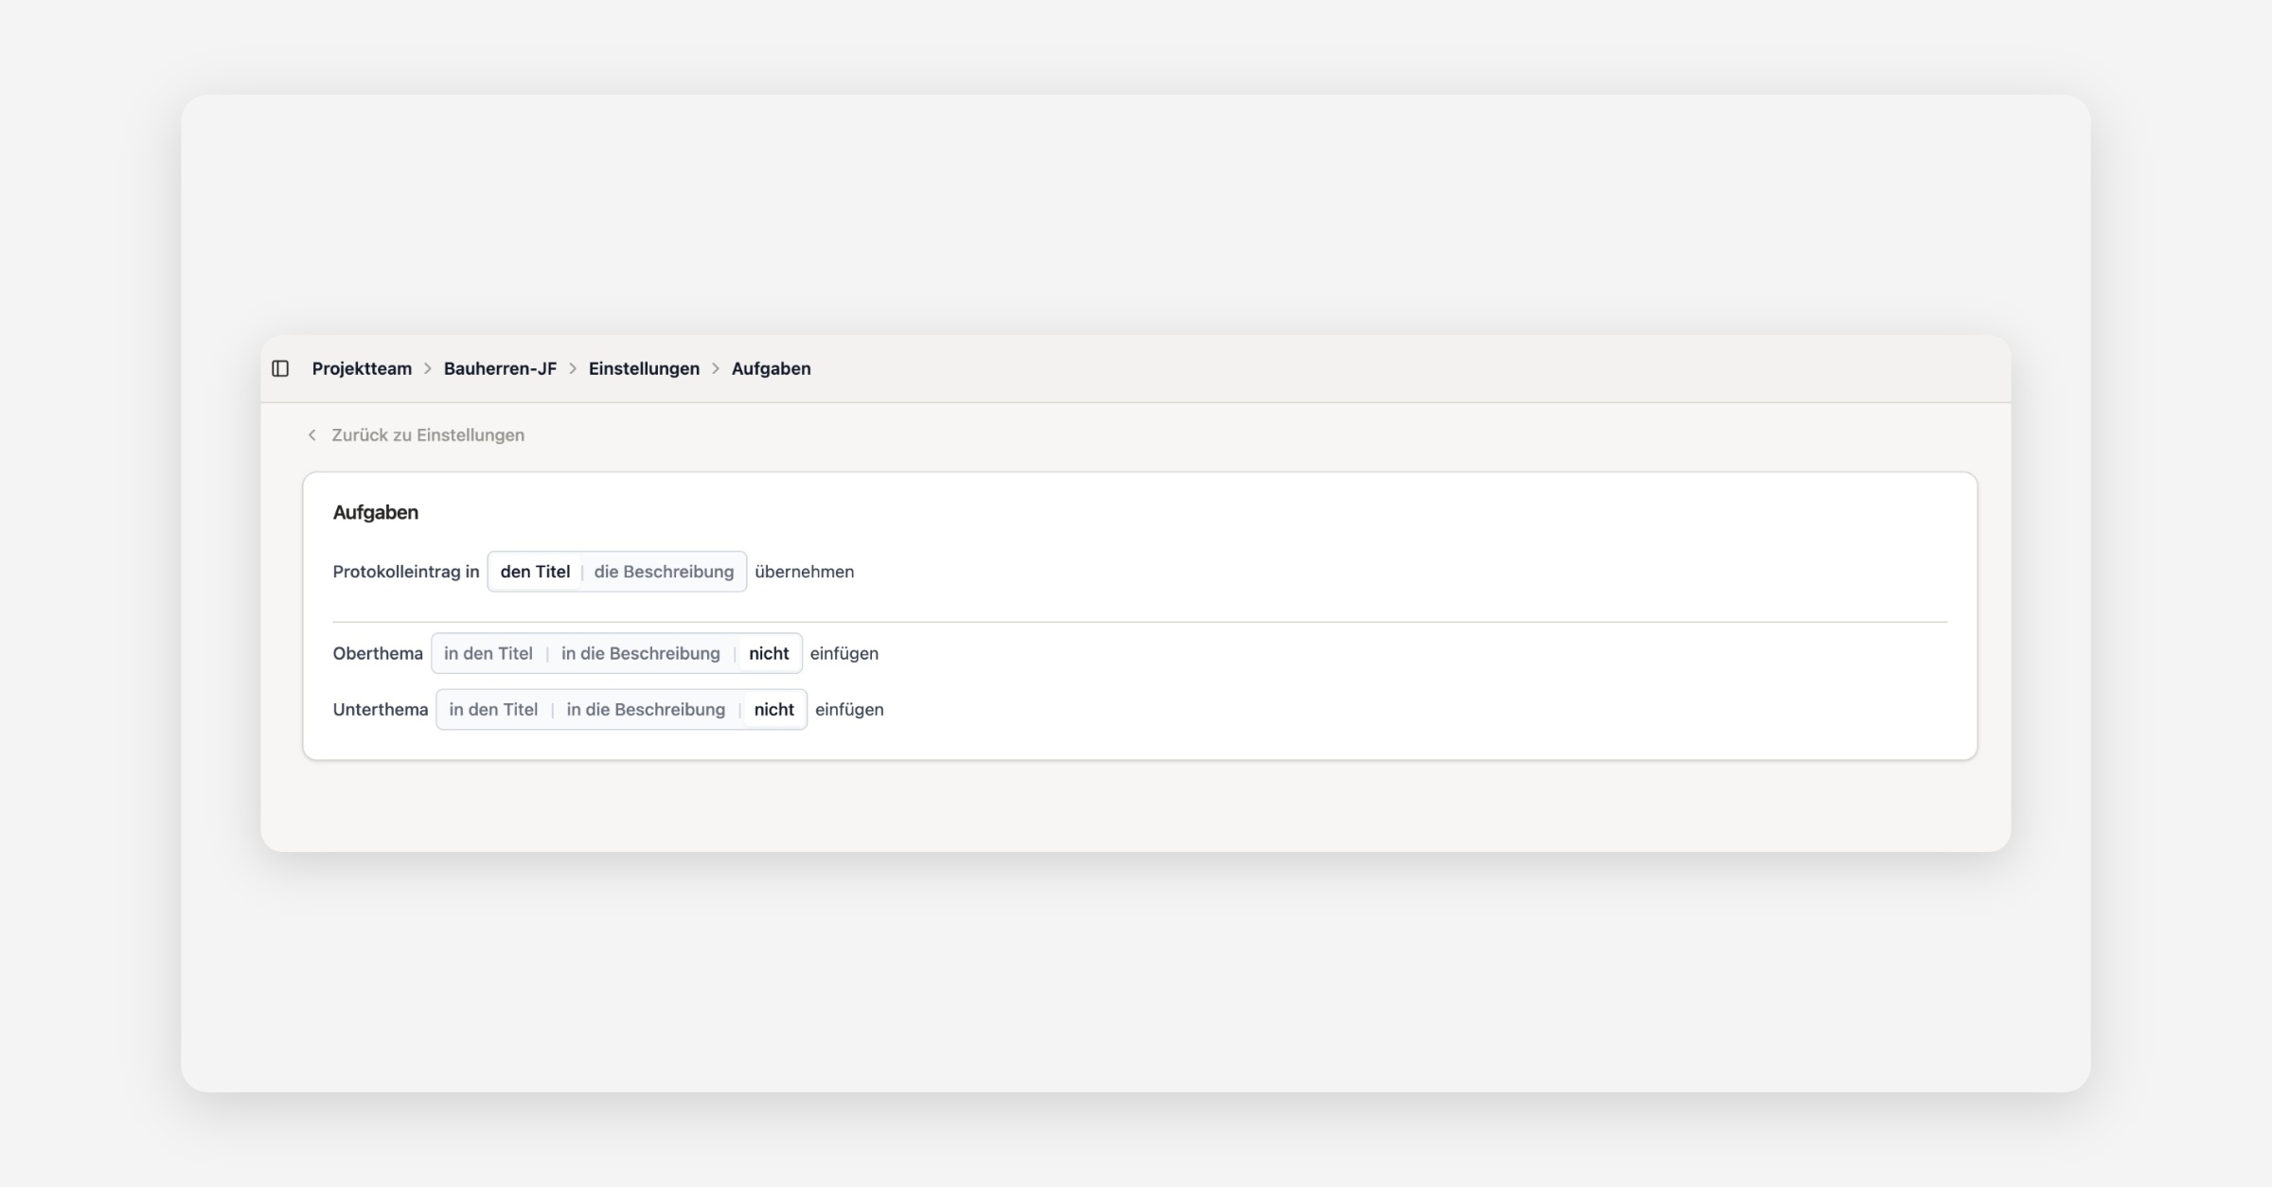
Task: Go back via Zurück zu Einstellungen
Action: [427, 434]
